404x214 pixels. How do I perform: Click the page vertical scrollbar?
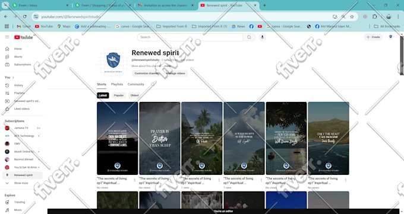[402, 55]
